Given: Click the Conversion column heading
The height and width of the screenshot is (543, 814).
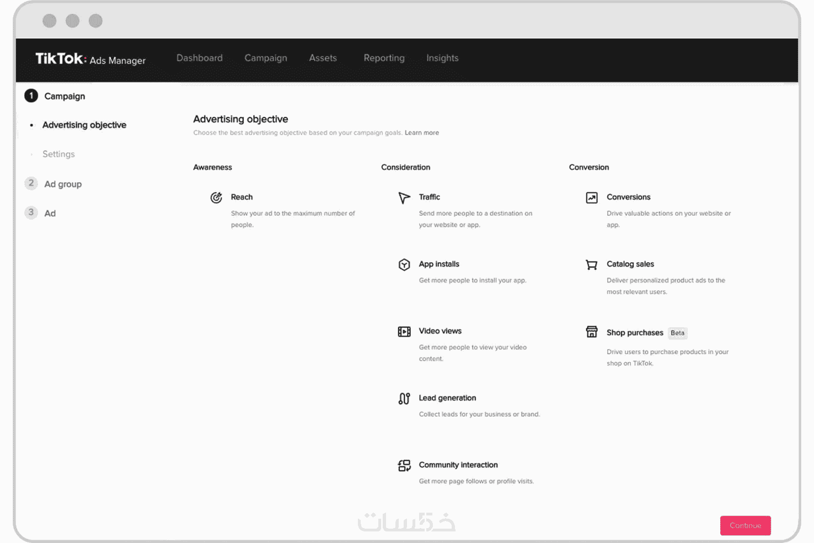Looking at the screenshot, I should 589,167.
